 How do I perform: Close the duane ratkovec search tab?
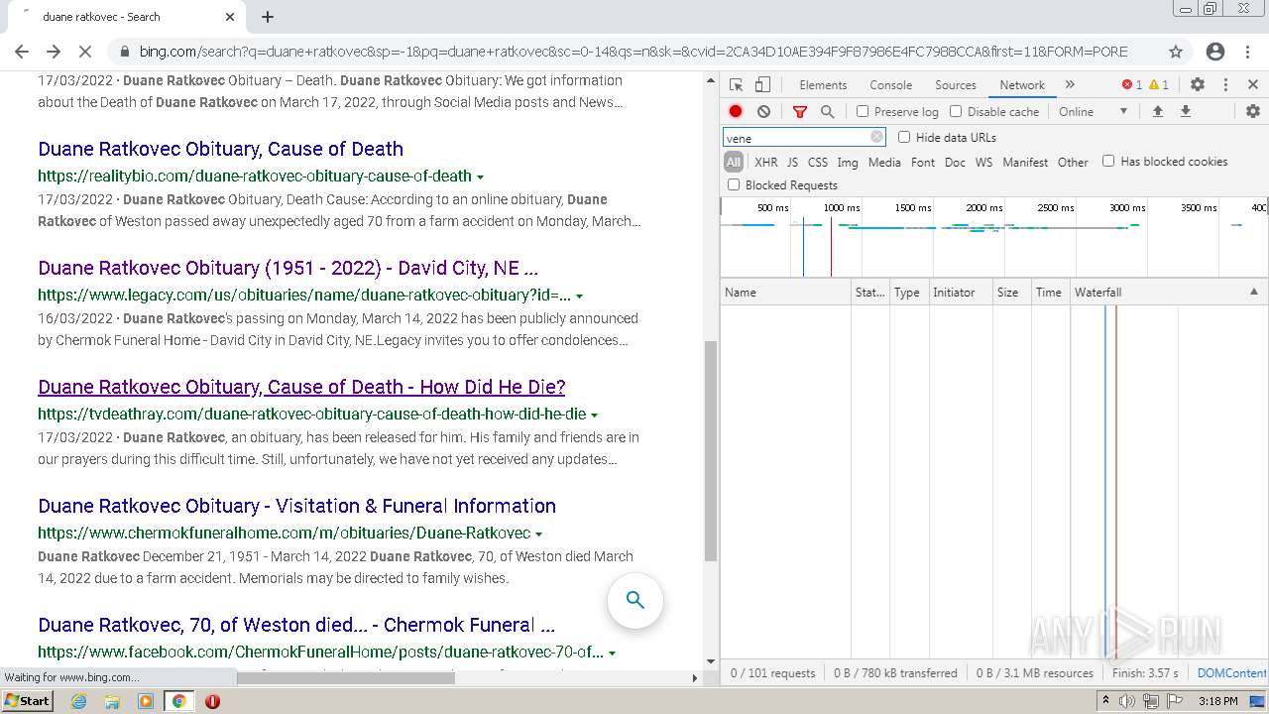pos(230,17)
